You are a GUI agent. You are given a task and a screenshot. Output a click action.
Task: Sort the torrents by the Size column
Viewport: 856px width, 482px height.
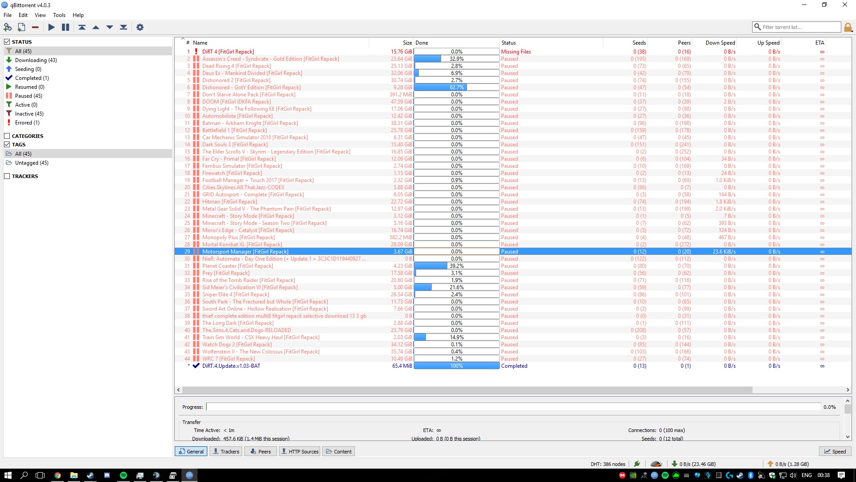click(391, 43)
